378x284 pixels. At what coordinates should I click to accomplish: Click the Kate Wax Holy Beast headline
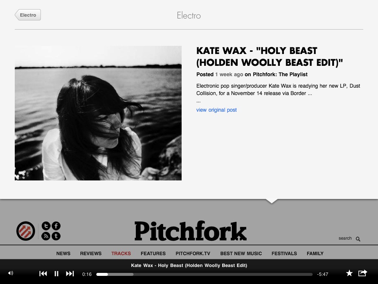click(x=269, y=57)
